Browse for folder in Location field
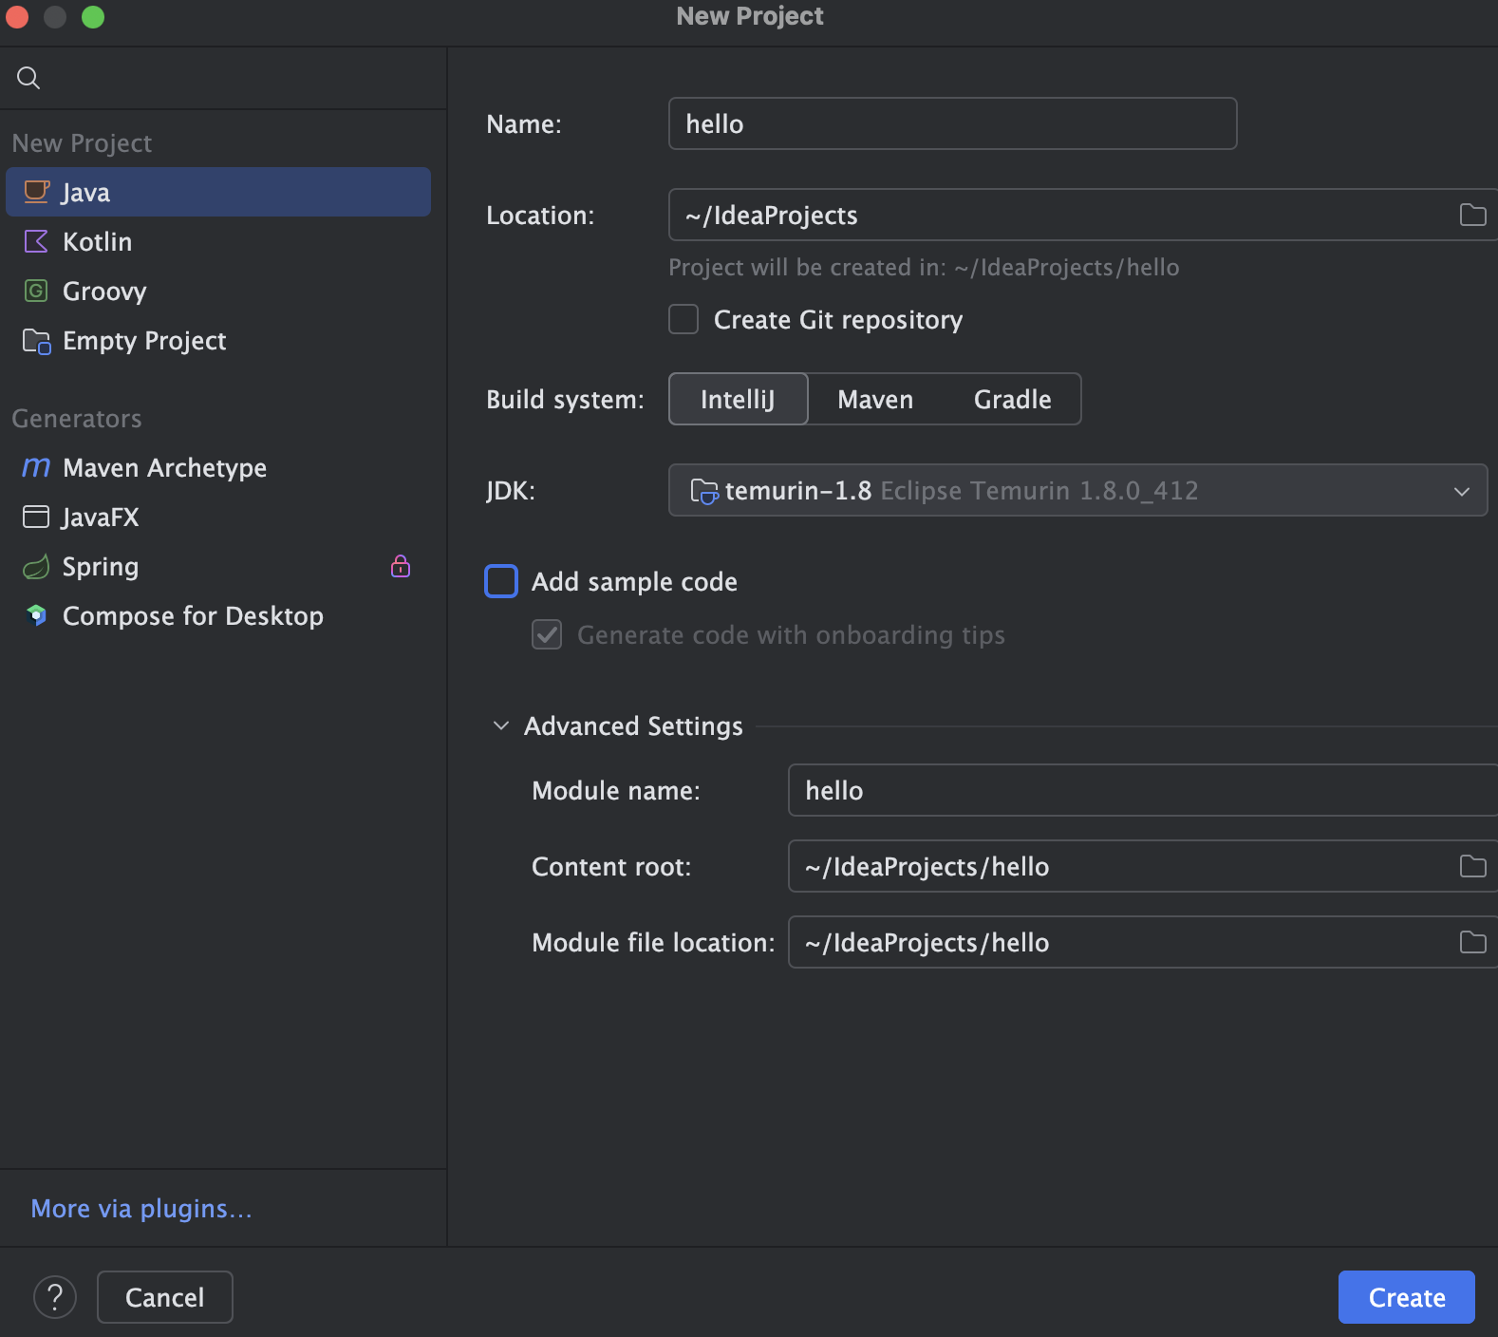The width and height of the screenshot is (1498, 1337). [1472, 216]
